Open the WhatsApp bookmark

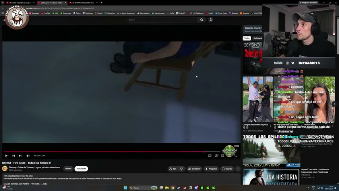coord(110,13)
